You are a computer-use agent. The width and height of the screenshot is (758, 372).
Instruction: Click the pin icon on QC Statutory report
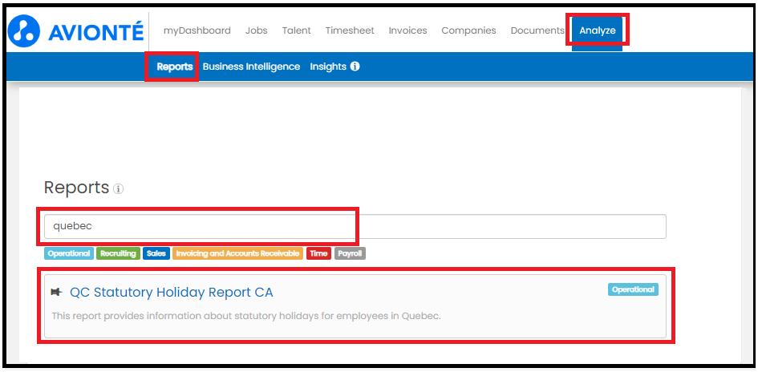57,292
